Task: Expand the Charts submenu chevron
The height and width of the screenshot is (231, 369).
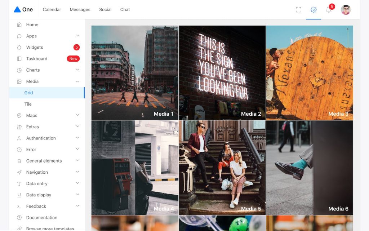Action: (77, 70)
